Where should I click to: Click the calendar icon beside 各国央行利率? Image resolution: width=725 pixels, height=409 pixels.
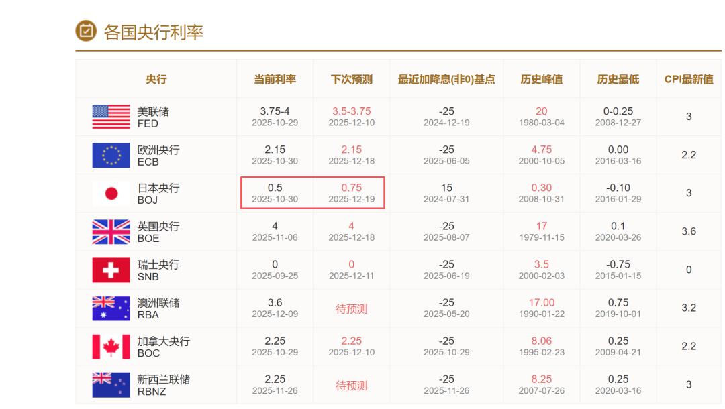pyautogui.click(x=86, y=31)
